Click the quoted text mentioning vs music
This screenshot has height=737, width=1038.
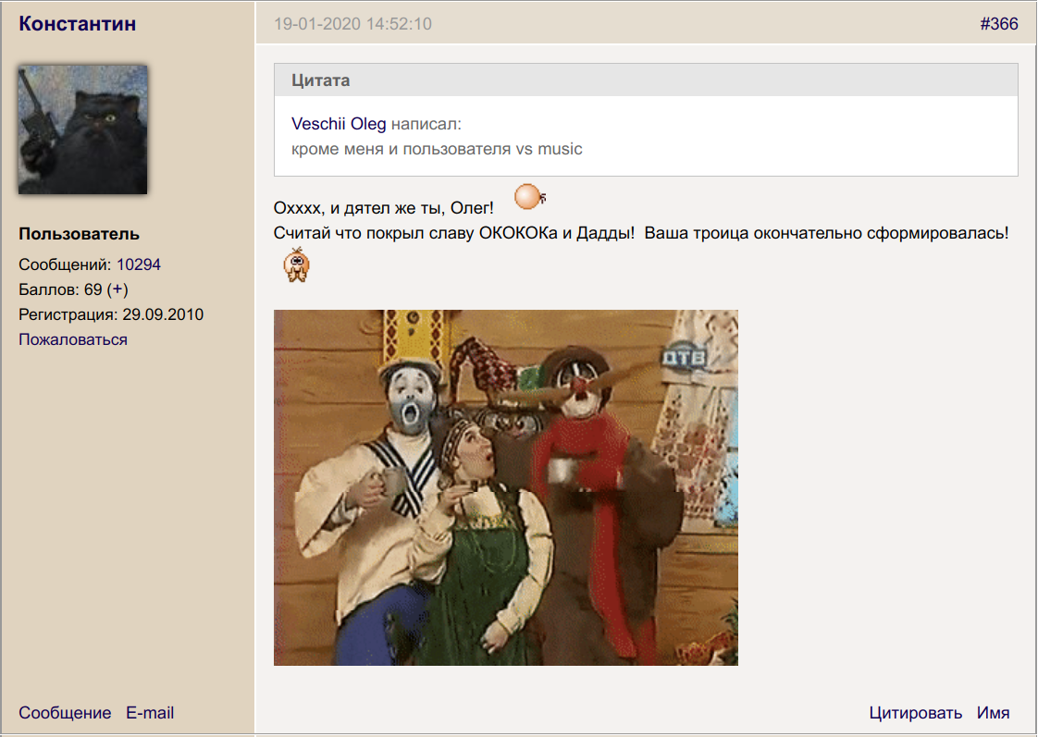(x=437, y=149)
